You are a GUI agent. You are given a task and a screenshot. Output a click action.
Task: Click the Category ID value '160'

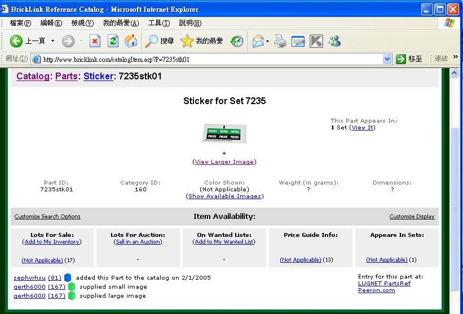click(x=140, y=190)
